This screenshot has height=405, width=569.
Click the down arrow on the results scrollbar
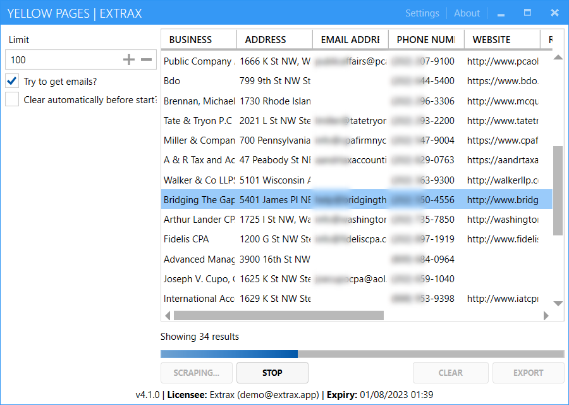[558, 303]
